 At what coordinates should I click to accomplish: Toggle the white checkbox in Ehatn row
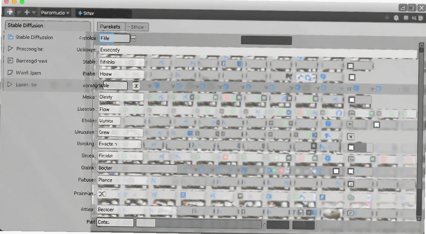point(376,124)
